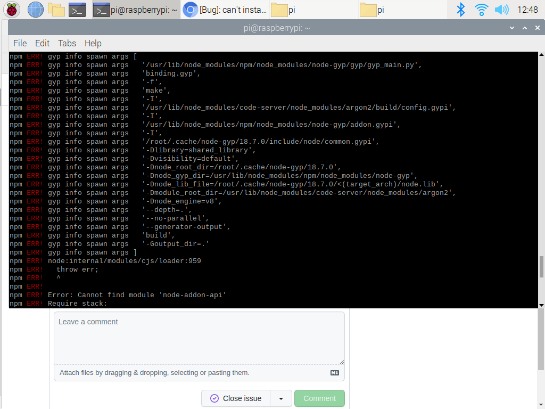The height and width of the screenshot is (409, 545).
Task: Click the terminal scrollbar thumb
Action: (541, 267)
